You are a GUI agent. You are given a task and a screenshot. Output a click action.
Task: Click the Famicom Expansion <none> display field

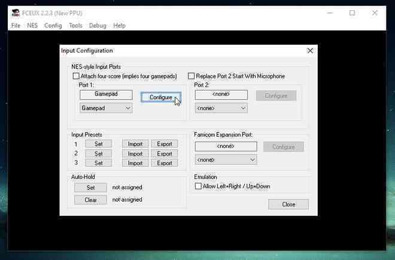pos(226,146)
